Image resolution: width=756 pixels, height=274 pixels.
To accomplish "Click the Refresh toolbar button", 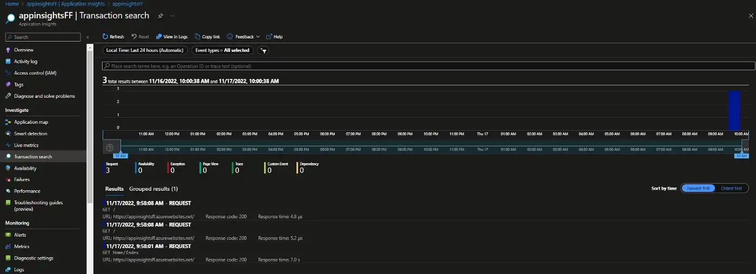I will pyautogui.click(x=113, y=37).
